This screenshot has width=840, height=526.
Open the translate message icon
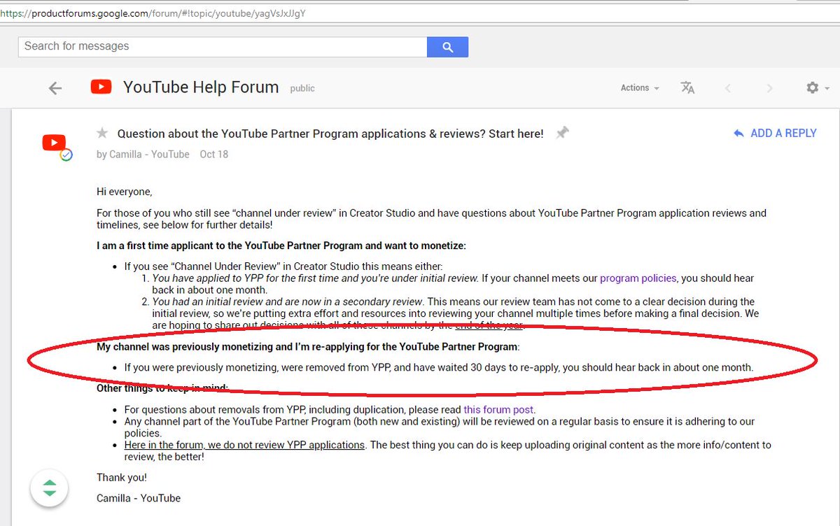pos(687,87)
